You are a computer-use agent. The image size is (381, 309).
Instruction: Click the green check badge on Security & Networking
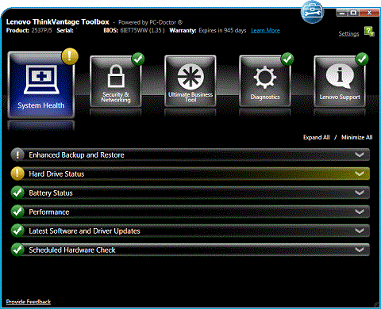pyautogui.click(x=138, y=59)
